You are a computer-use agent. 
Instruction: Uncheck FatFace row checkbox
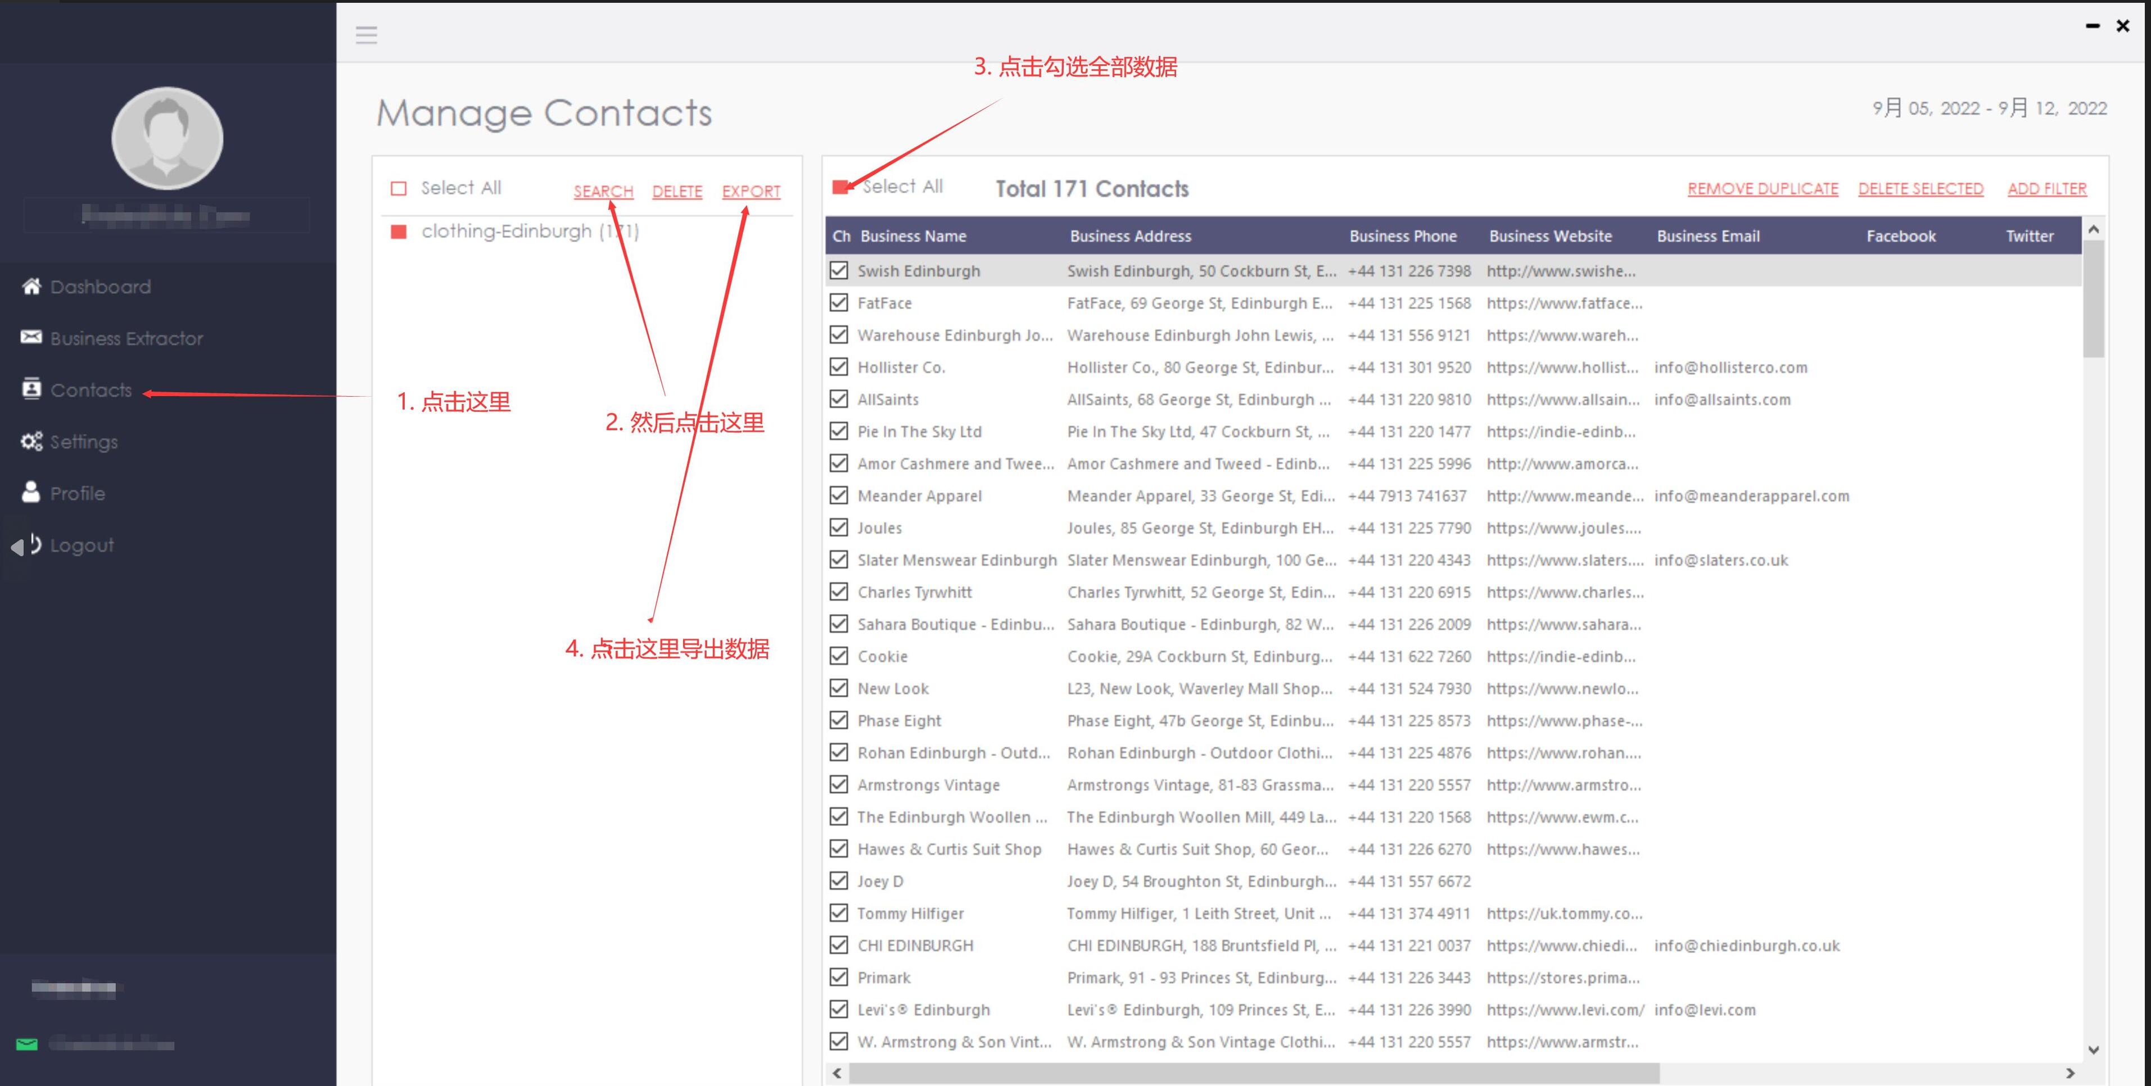(x=838, y=302)
